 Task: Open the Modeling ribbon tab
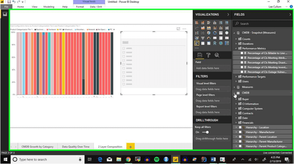(49, 7)
